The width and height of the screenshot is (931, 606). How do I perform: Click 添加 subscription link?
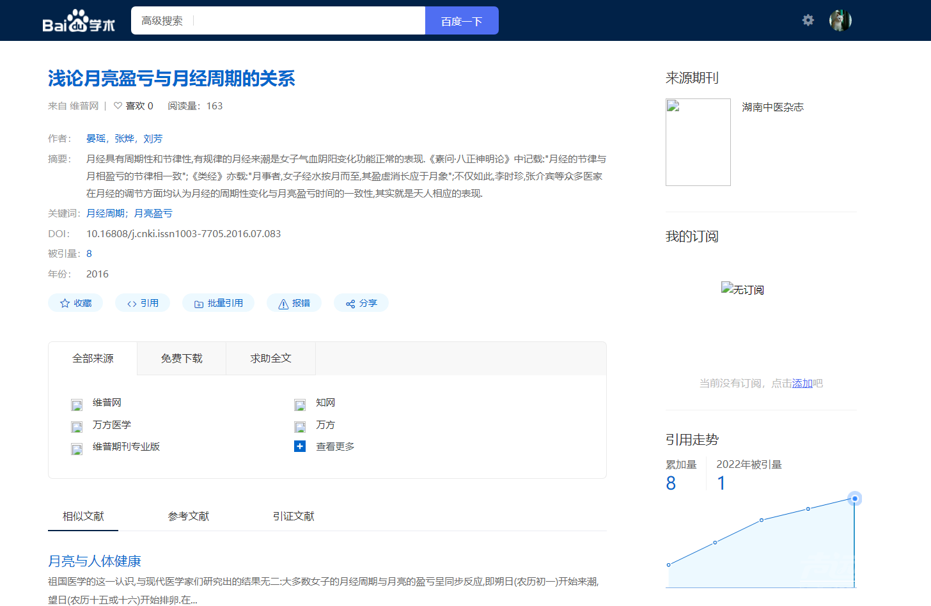pyautogui.click(x=802, y=384)
